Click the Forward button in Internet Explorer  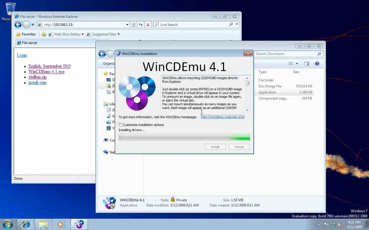coord(26,25)
